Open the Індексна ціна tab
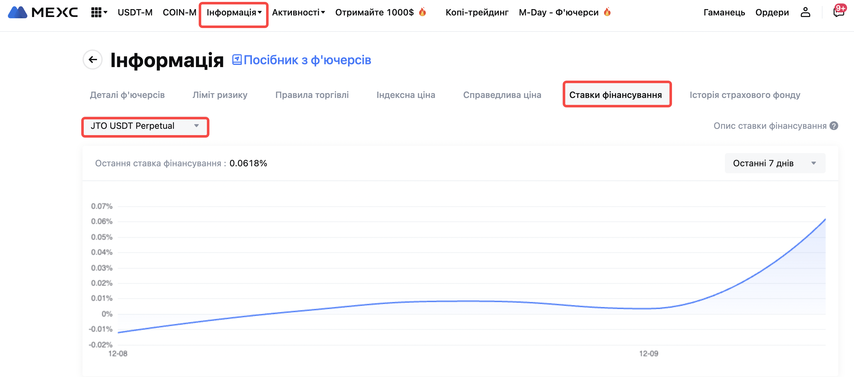Image resolution: width=854 pixels, height=377 pixels. coord(406,95)
